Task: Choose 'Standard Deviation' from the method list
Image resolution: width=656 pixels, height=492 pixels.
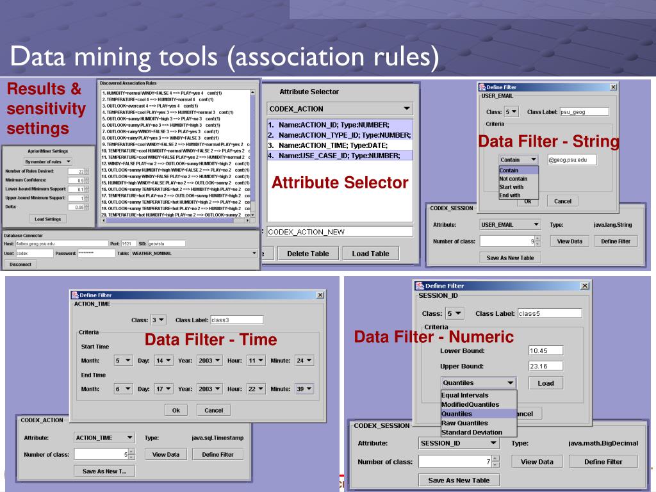Action: pos(479,432)
